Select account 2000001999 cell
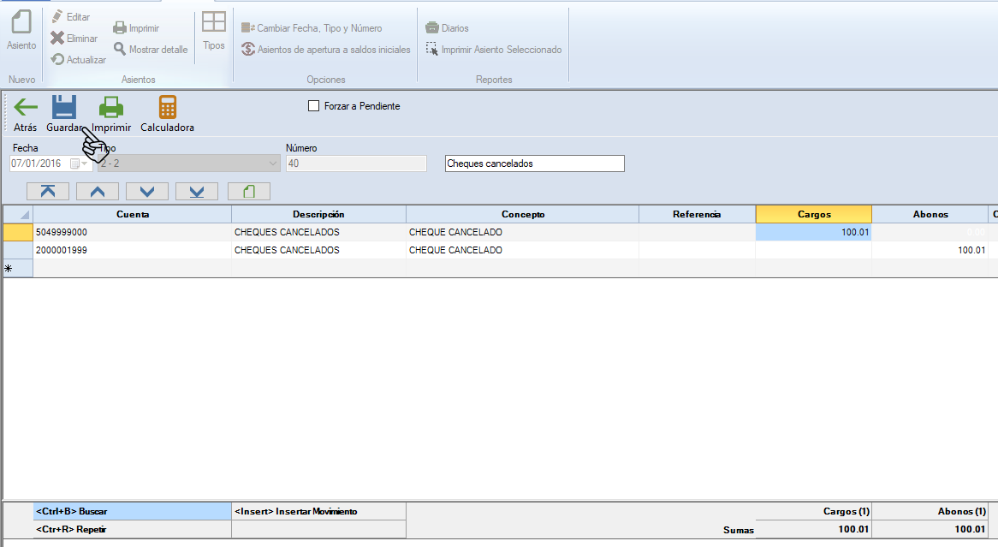Image resolution: width=998 pixels, height=547 pixels. tap(132, 250)
